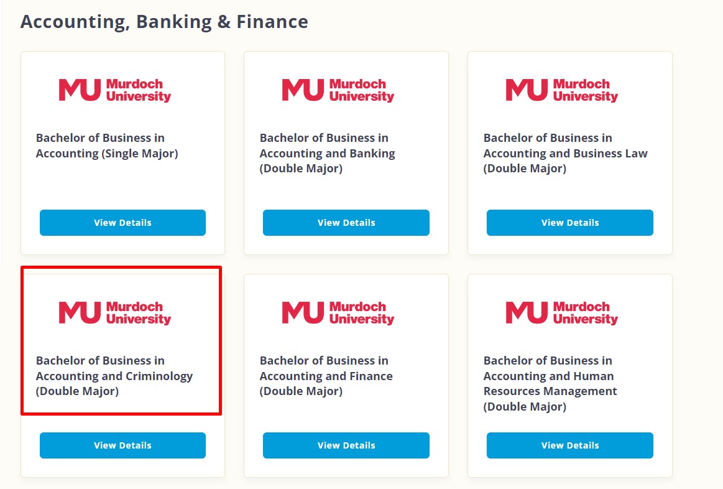Open Accounting and Finance (Double Major) title
The width and height of the screenshot is (723, 489).
tap(326, 376)
